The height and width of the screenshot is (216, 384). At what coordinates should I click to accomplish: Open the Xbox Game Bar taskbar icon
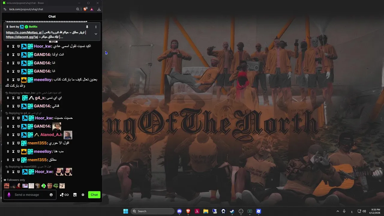point(250,211)
